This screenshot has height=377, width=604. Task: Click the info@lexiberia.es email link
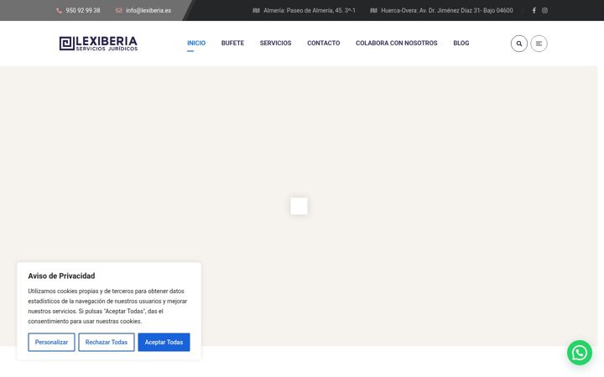tap(148, 11)
